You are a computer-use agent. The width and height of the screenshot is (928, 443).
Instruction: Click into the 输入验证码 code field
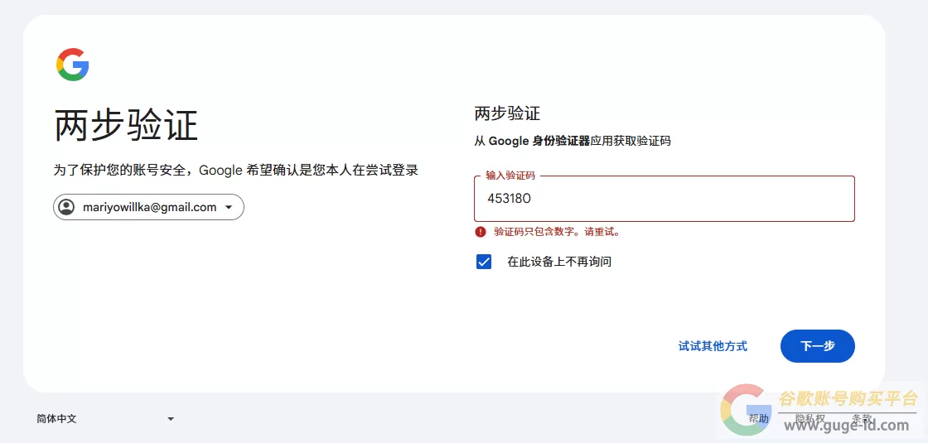tap(664, 199)
